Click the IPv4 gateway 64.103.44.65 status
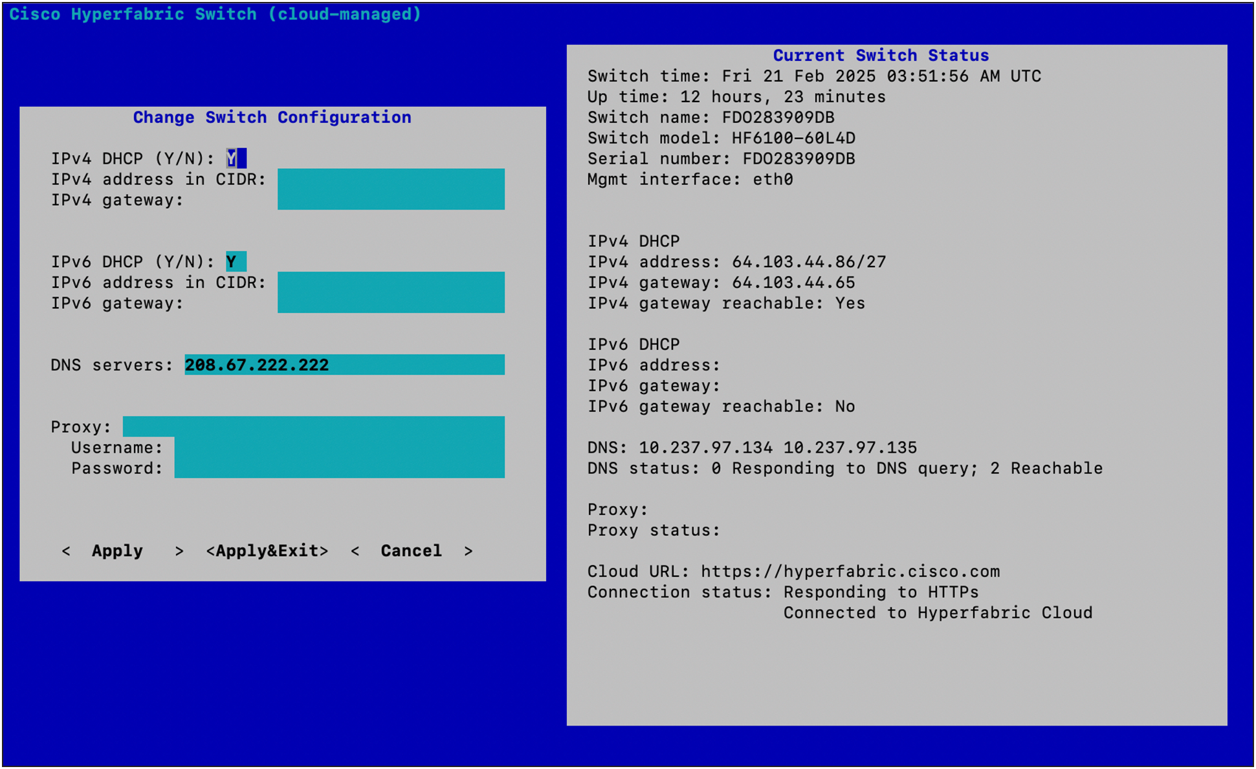This screenshot has width=1256, height=769. (x=722, y=283)
